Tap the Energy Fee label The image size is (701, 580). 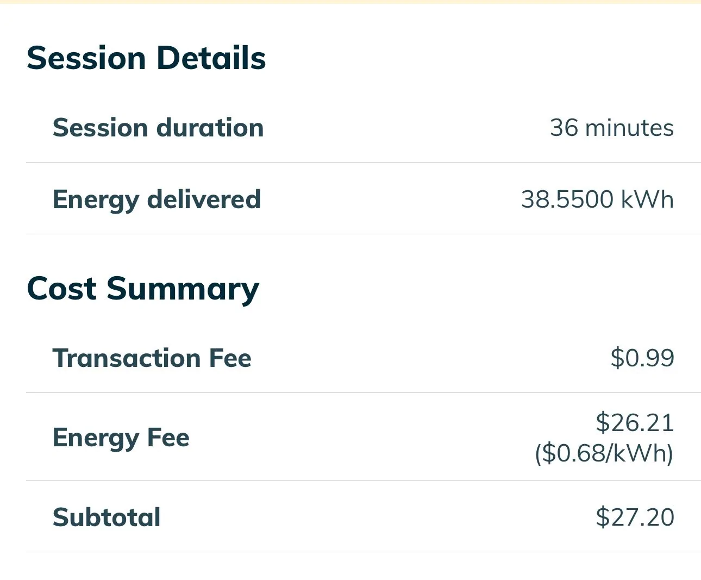[121, 438]
